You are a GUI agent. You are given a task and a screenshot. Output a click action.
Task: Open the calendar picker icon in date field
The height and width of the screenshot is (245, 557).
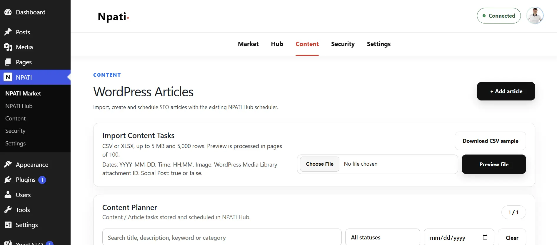pos(485,237)
